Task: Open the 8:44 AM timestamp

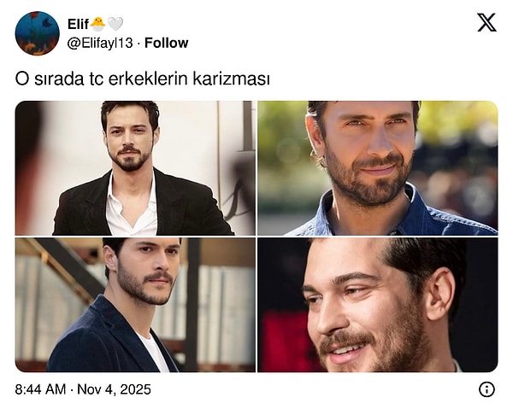Action: pyautogui.click(x=40, y=389)
